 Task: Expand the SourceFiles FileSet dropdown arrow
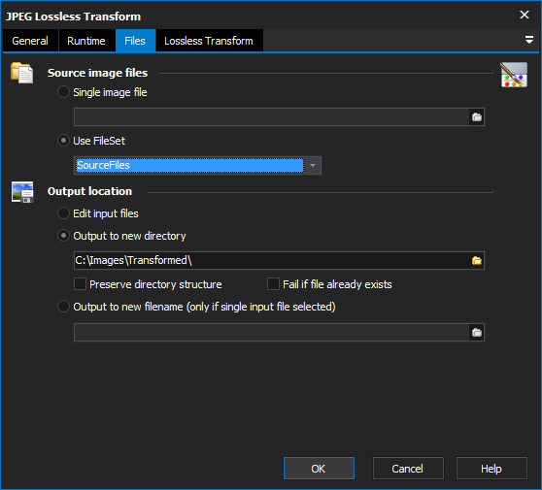pos(313,165)
